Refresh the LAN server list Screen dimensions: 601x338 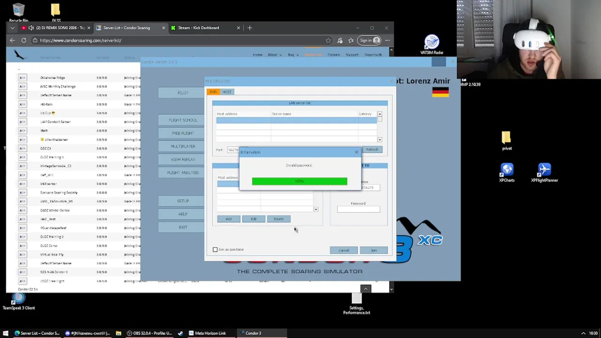click(372, 150)
